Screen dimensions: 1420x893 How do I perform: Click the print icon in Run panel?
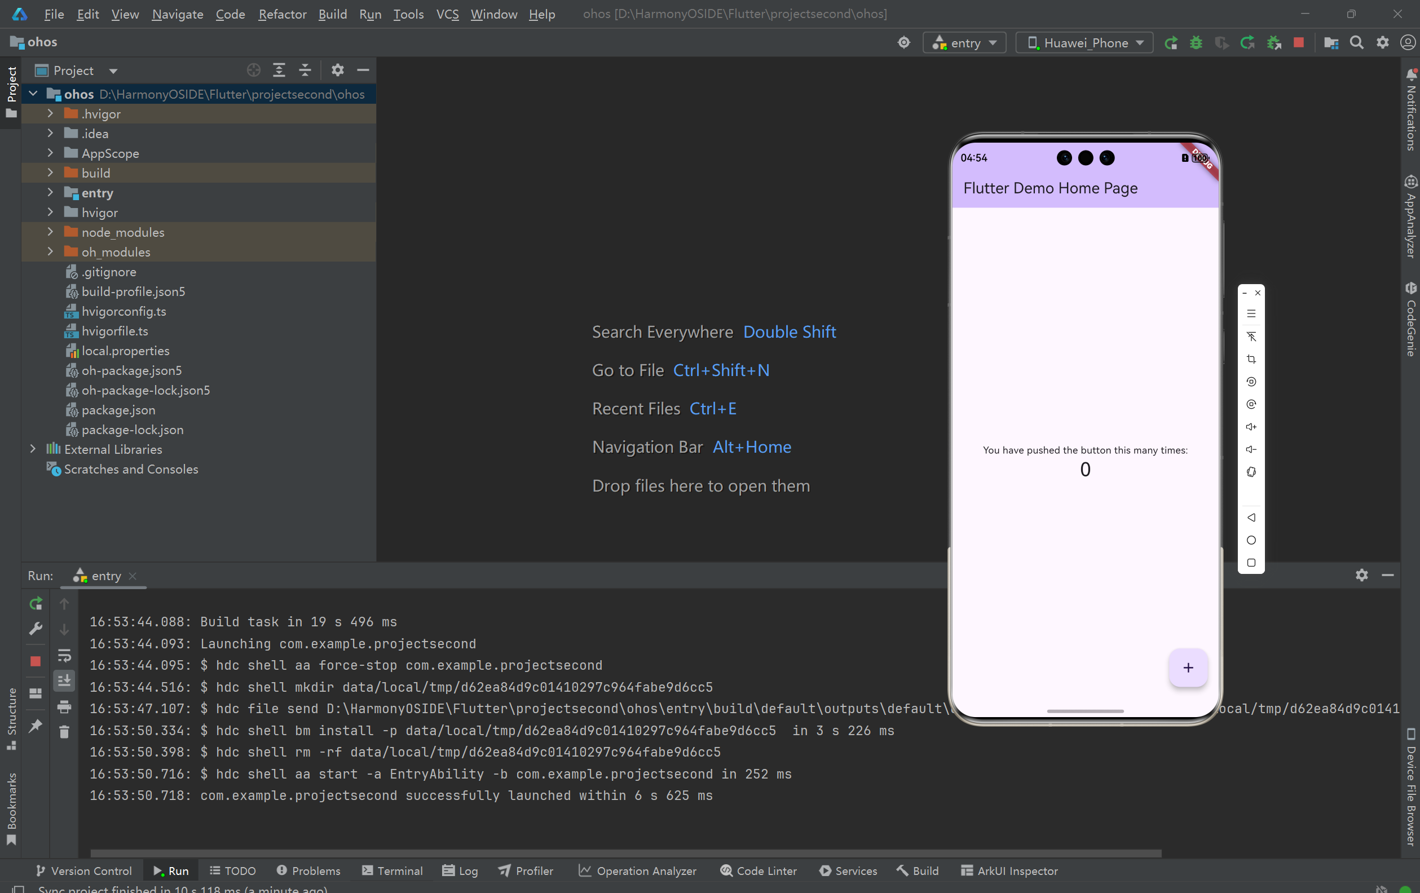[64, 706]
